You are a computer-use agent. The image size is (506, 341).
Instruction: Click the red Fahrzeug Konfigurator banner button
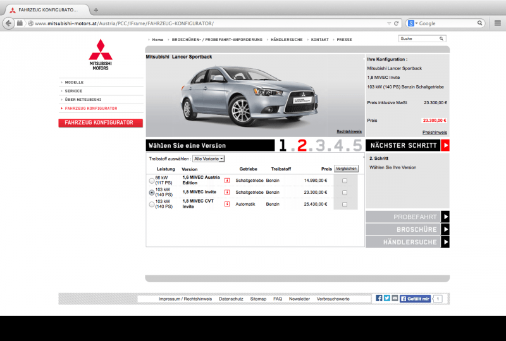click(101, 123)
